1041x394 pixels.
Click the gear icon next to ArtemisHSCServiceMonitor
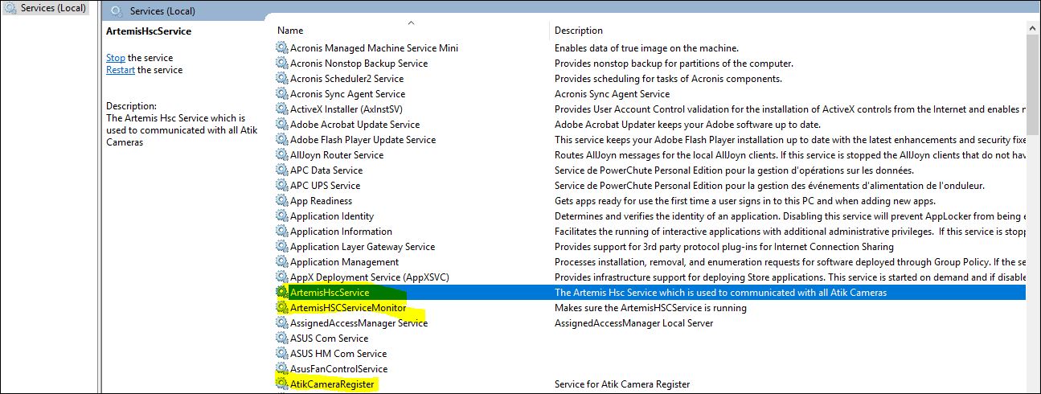pos(281,308)
